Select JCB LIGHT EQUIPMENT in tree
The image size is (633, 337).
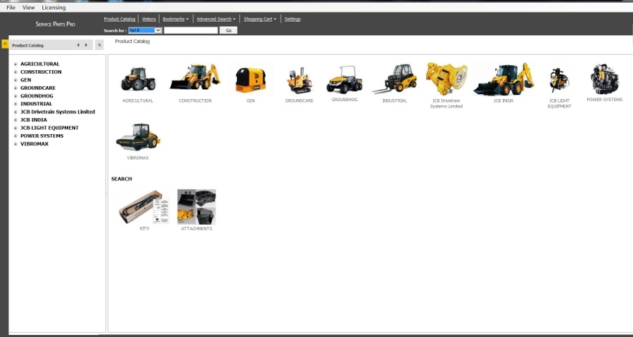(x=50, y=128)
